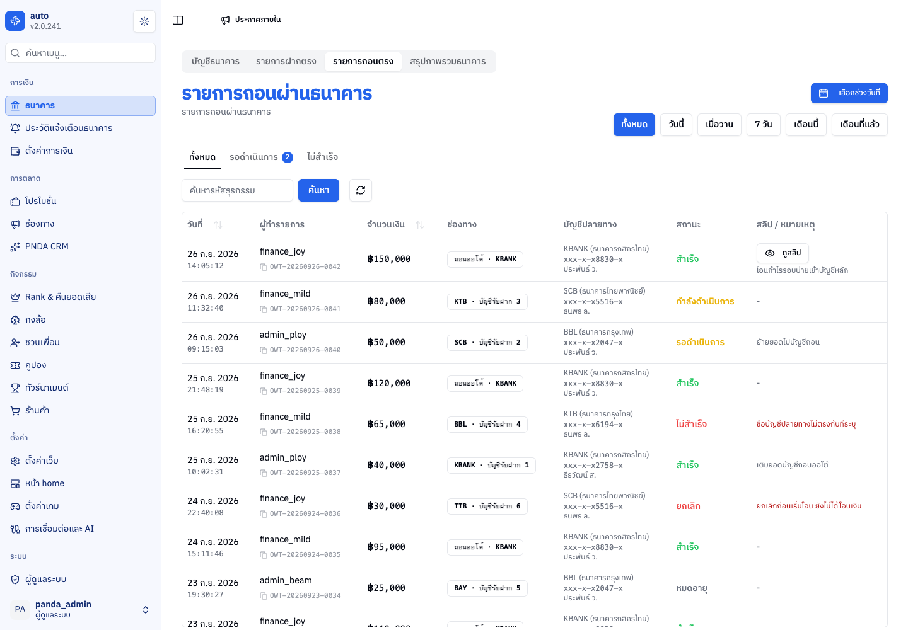Select the เดือนที่แล้ว date filter
The height and width of the screenshot is (630, 908).
coord(859,125)
